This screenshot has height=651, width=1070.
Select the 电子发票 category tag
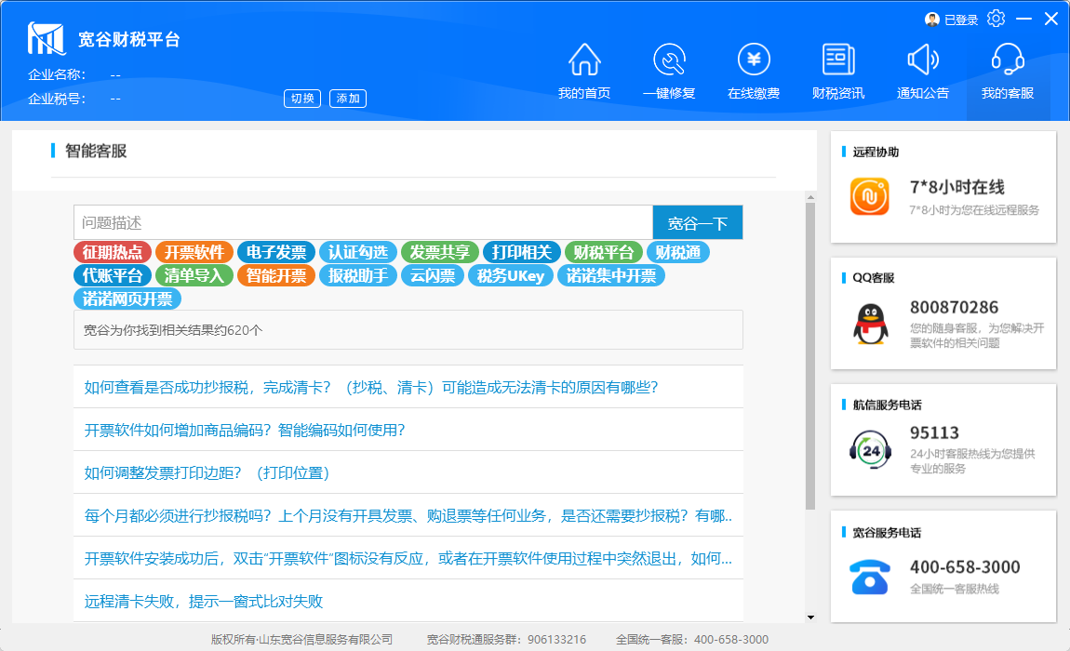[x=277, y=252]
